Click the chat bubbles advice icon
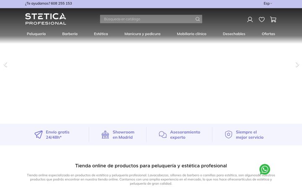Viewport: 302px width, 188px height. coord(163,135)
